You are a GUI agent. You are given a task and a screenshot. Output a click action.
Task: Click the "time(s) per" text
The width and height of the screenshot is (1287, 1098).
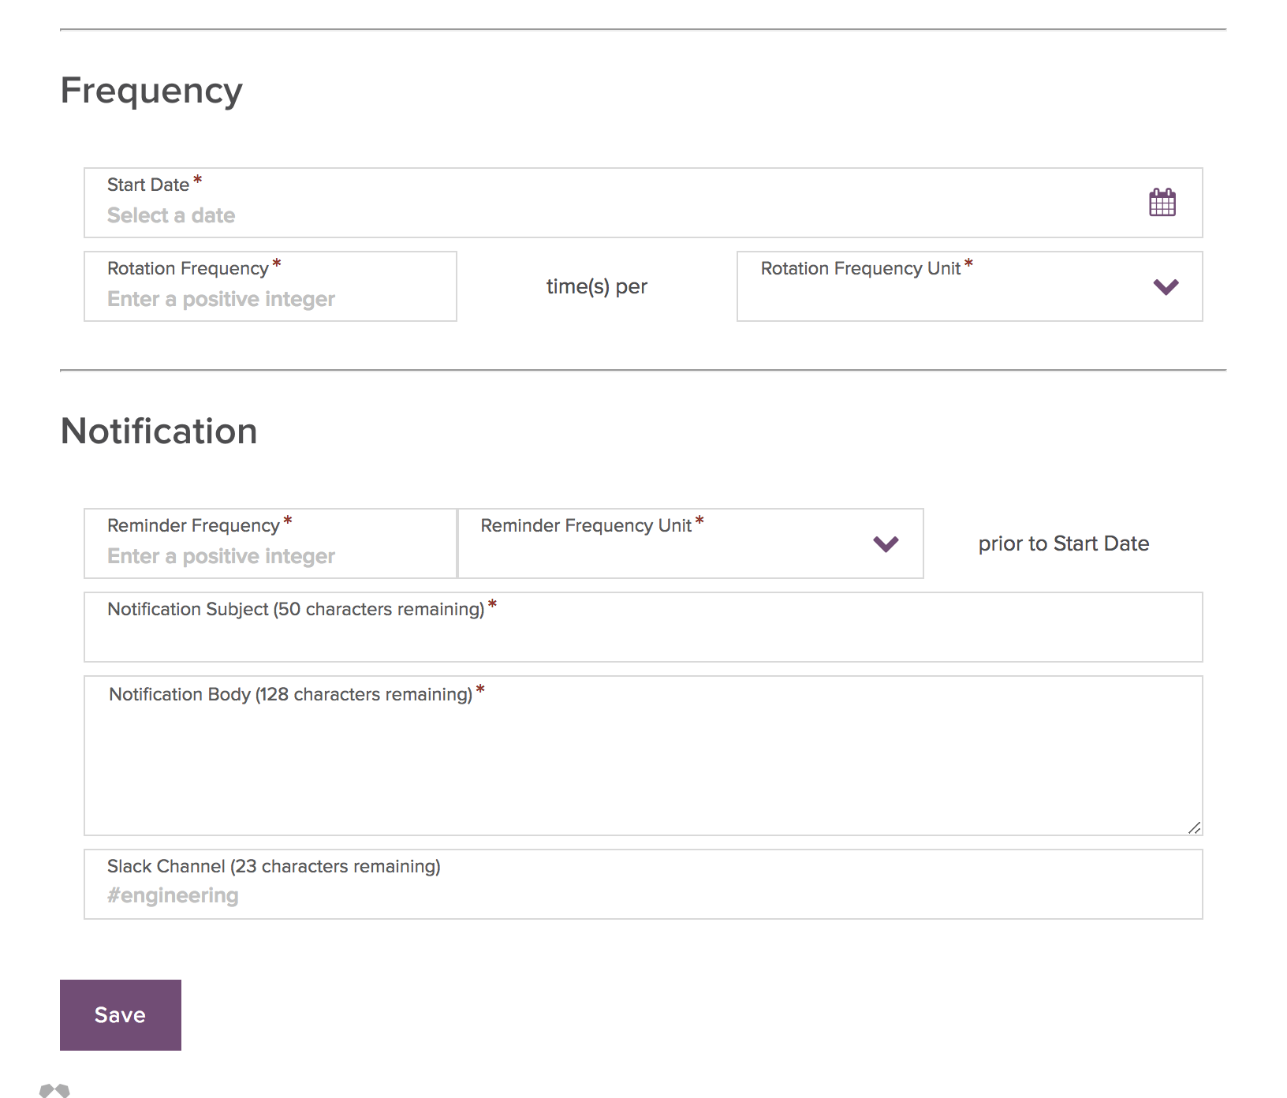[x=596, y=286]
